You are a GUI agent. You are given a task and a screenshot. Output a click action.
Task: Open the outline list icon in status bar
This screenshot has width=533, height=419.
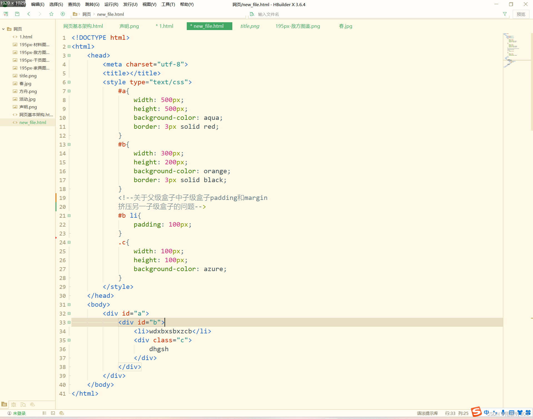44,413
